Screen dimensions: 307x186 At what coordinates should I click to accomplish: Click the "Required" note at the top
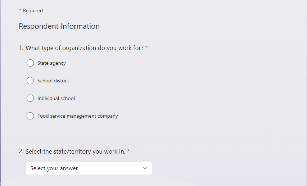pos(33,11)
